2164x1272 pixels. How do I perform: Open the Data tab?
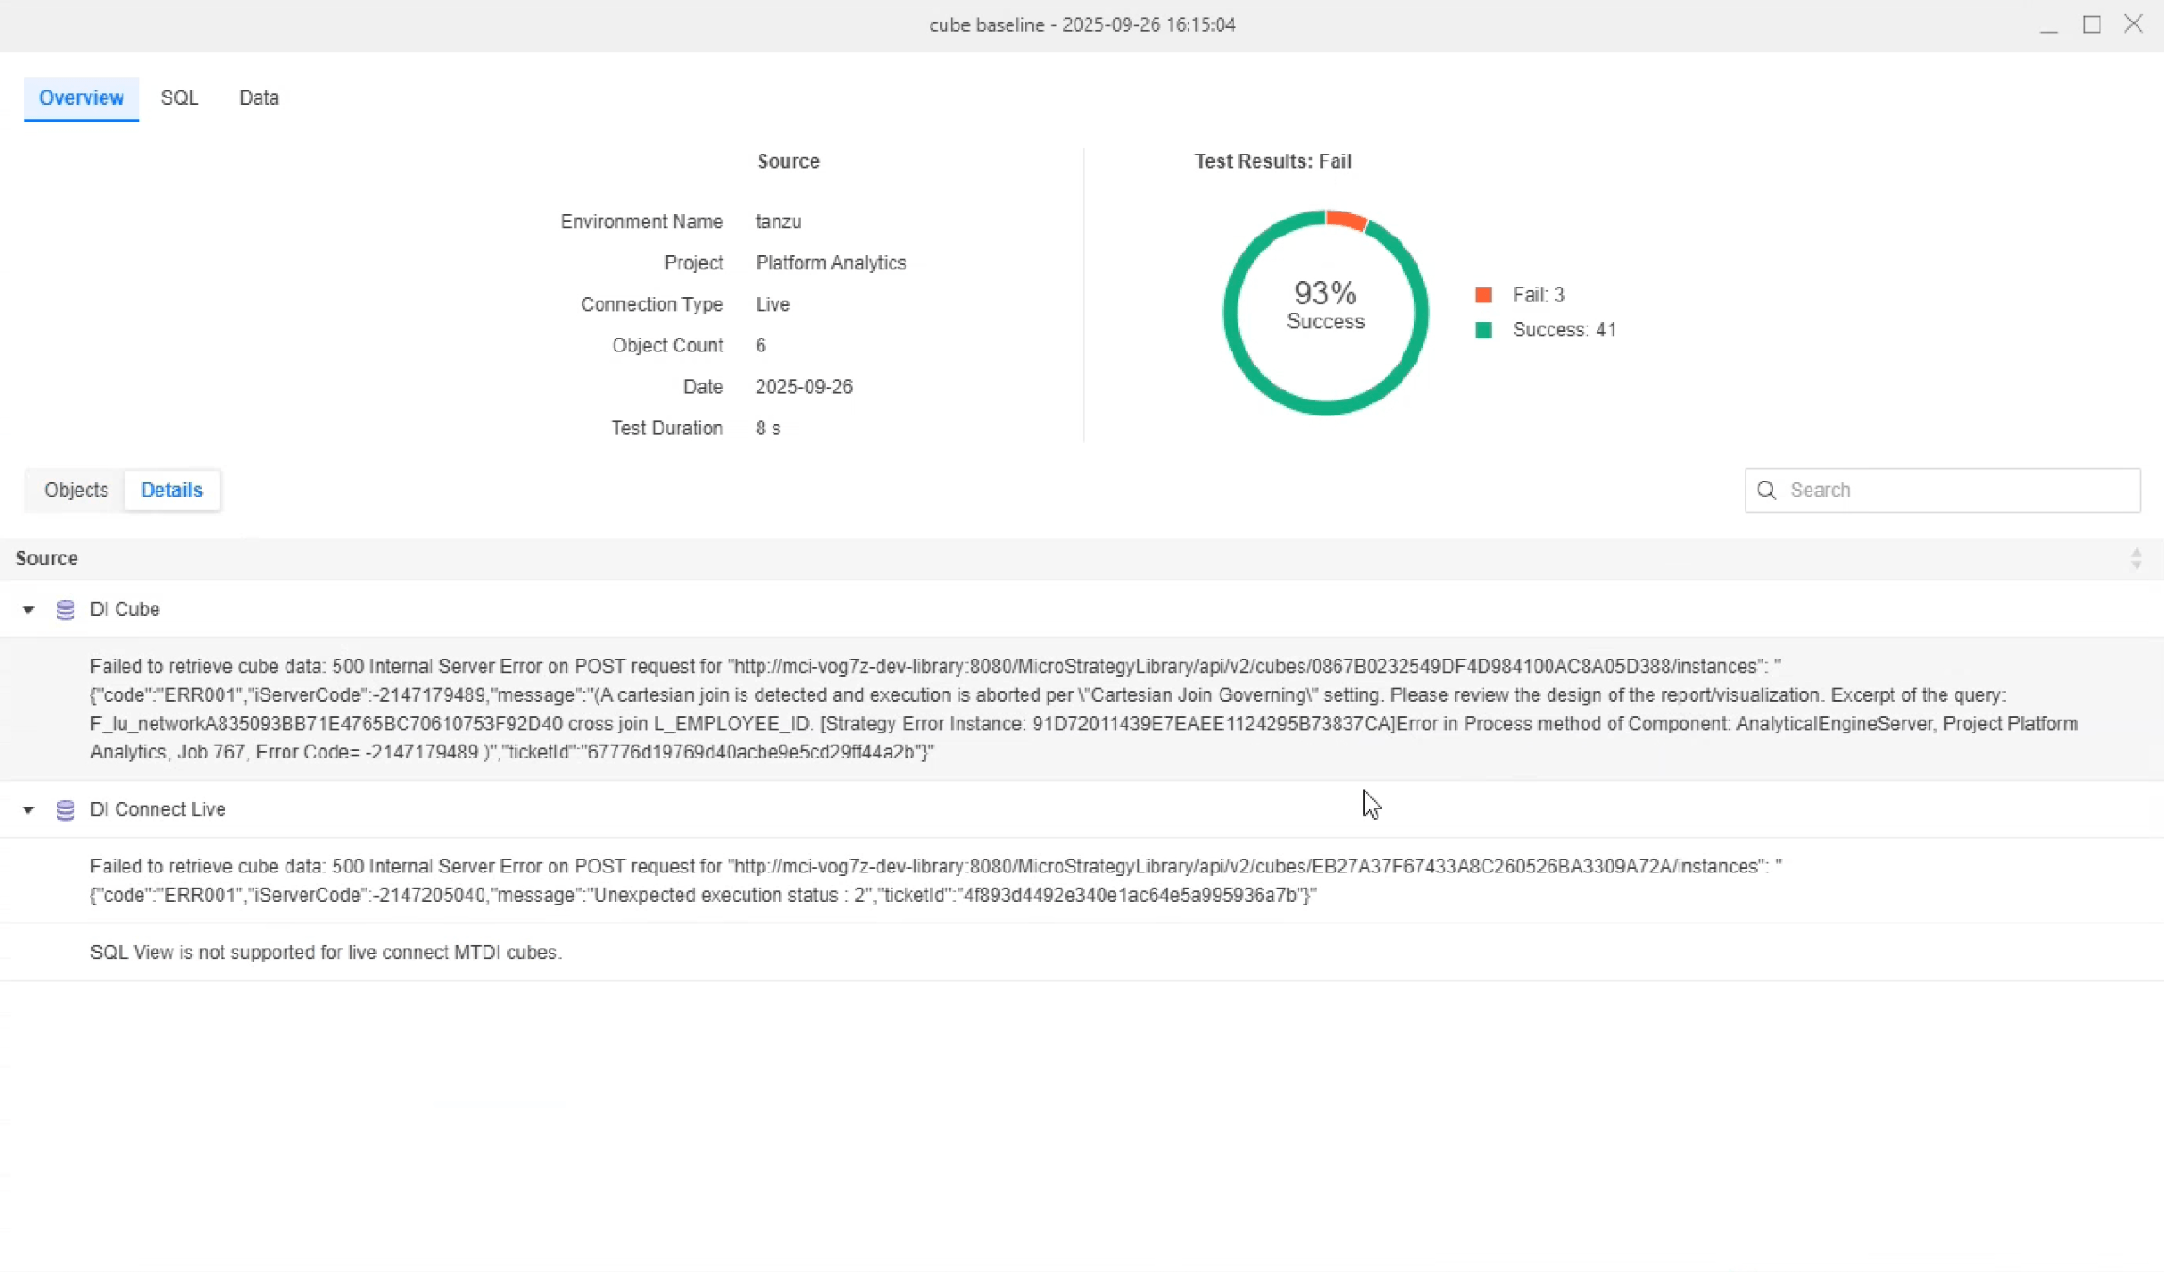259,98
